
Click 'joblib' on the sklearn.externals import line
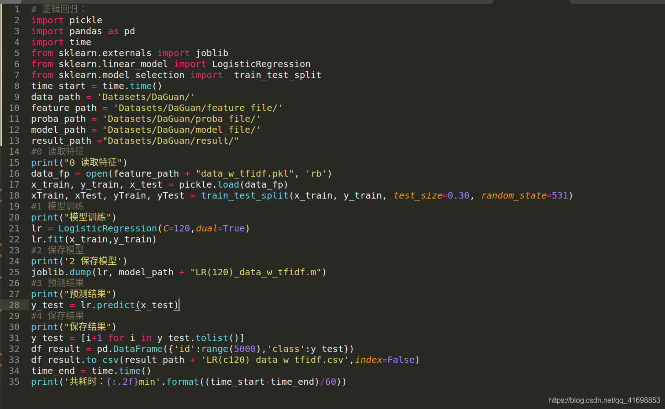(x=212, y=53)
